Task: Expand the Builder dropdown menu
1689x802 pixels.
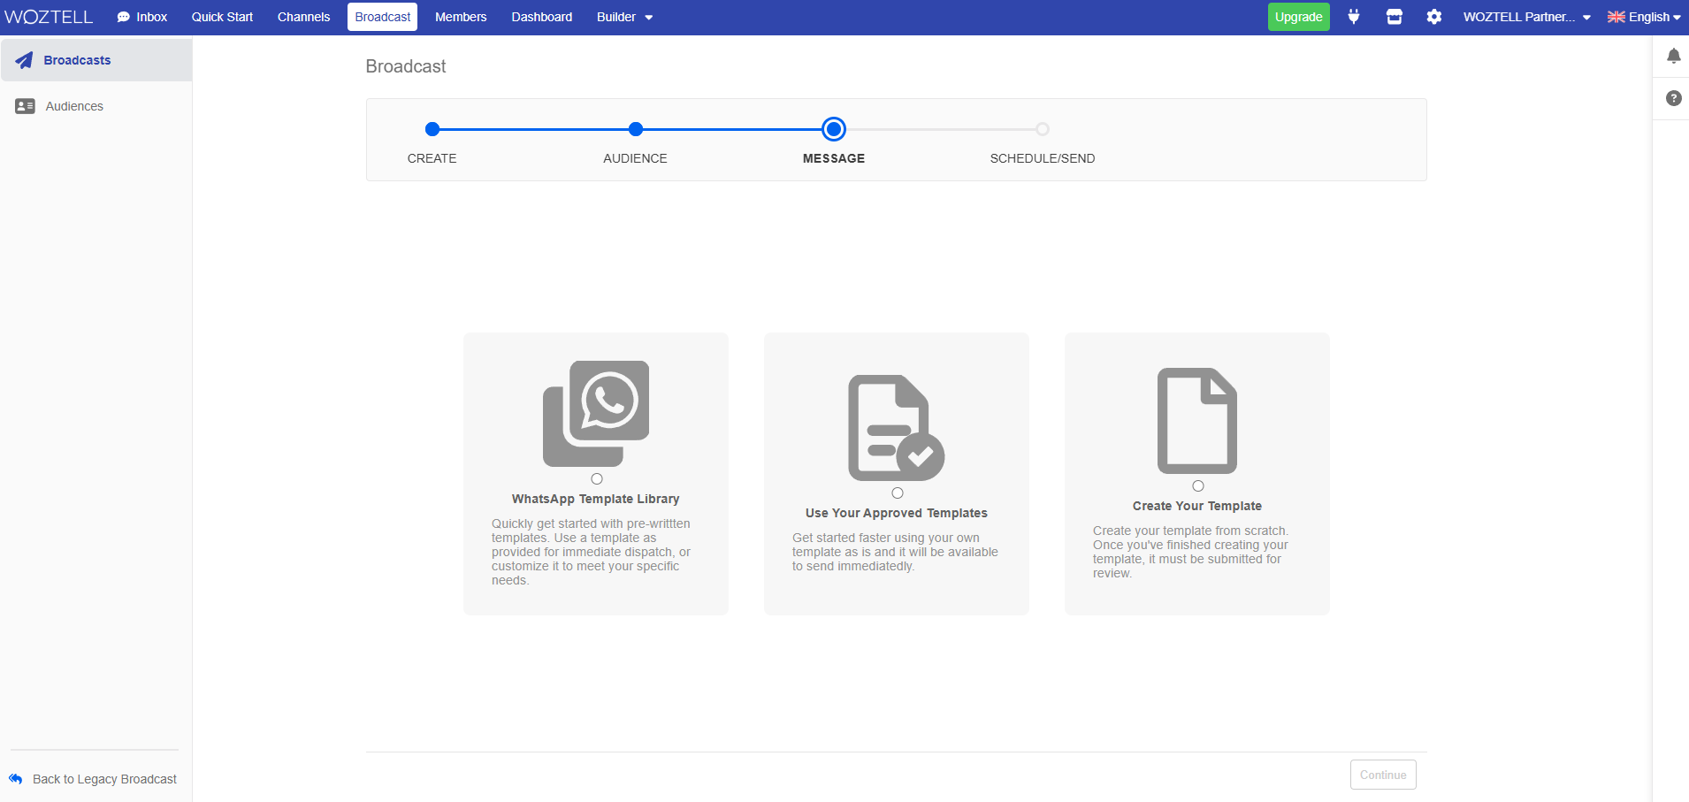Action: click(x=624, y=17)
